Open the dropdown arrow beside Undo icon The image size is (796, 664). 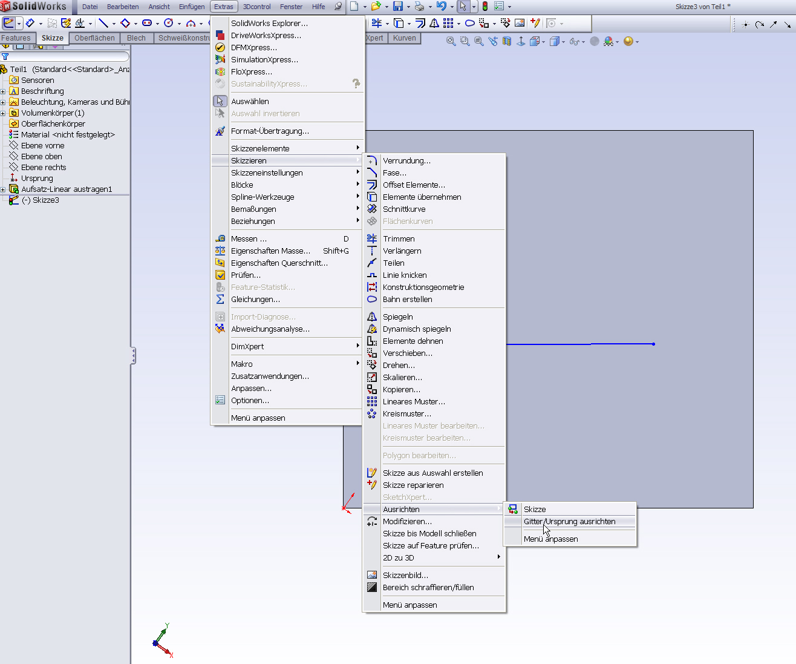click(452, 7)
